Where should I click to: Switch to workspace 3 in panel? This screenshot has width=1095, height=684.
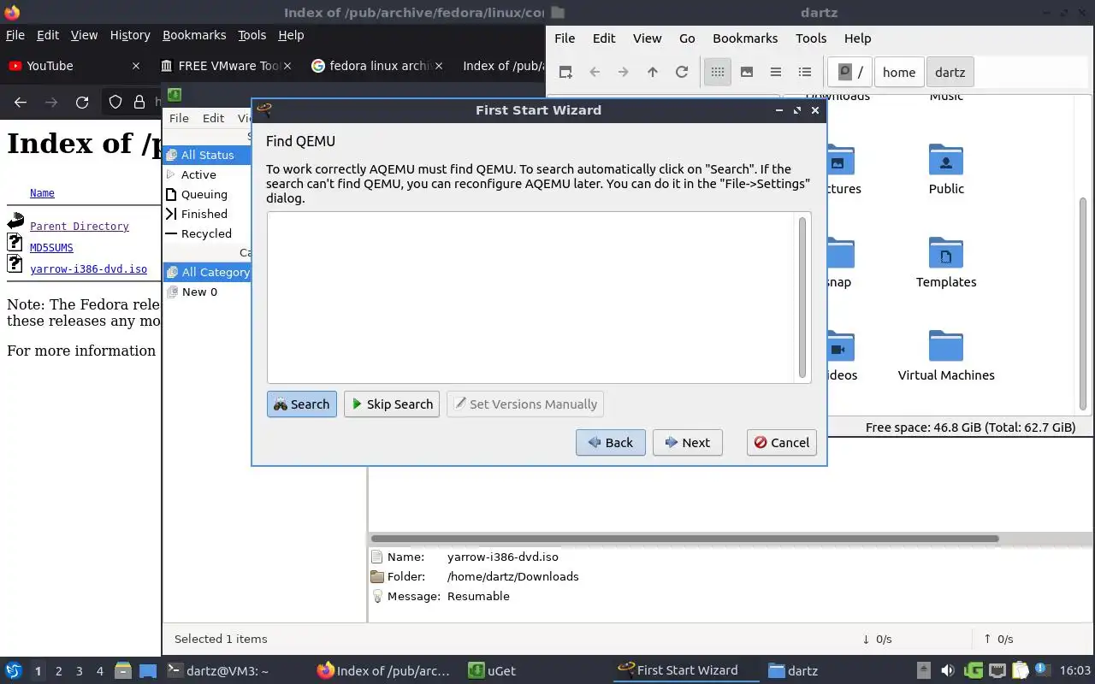[80, 671]
